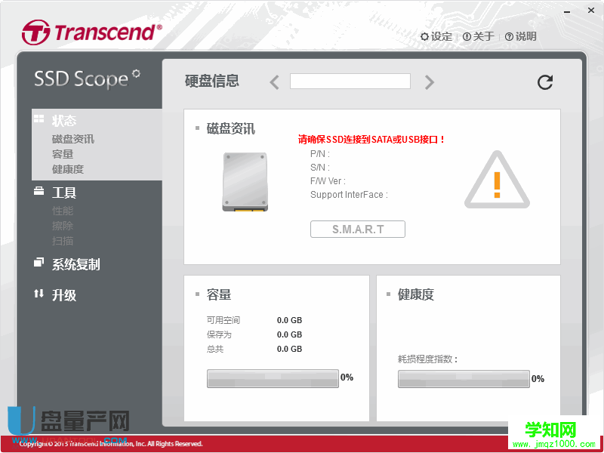Screen dimensions: 604x453
Task: Click the P/N label
Action: click(319, 154)
